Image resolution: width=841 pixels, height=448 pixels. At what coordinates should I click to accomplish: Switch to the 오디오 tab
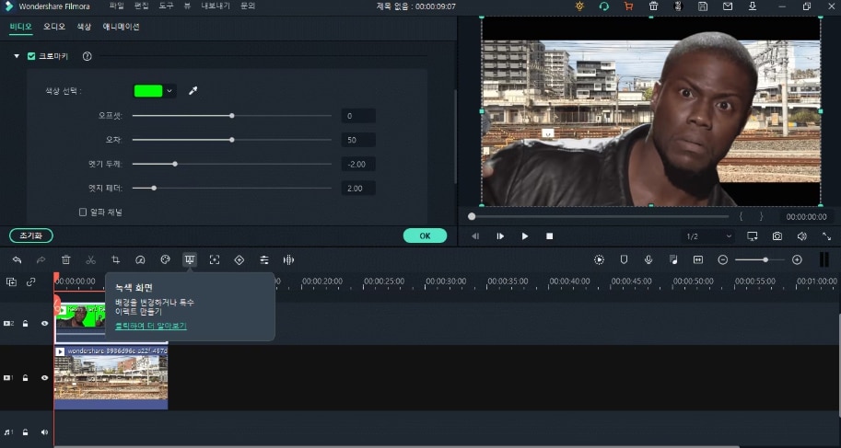tap(54, 27)
